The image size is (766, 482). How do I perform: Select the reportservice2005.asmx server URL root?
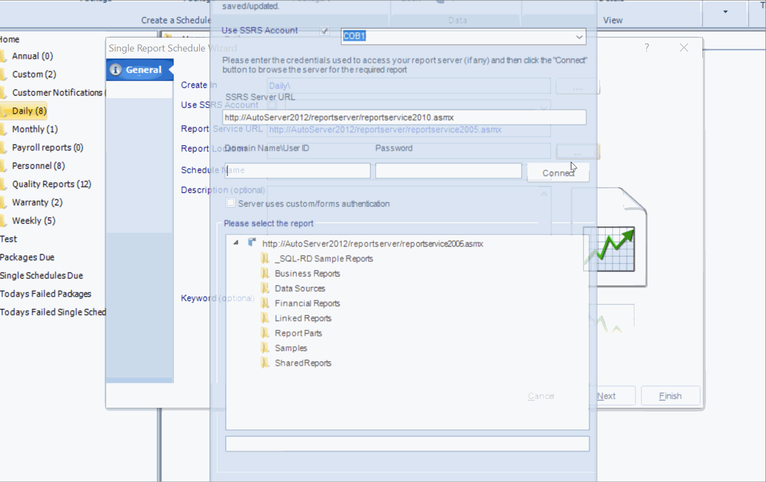[372, 243]
